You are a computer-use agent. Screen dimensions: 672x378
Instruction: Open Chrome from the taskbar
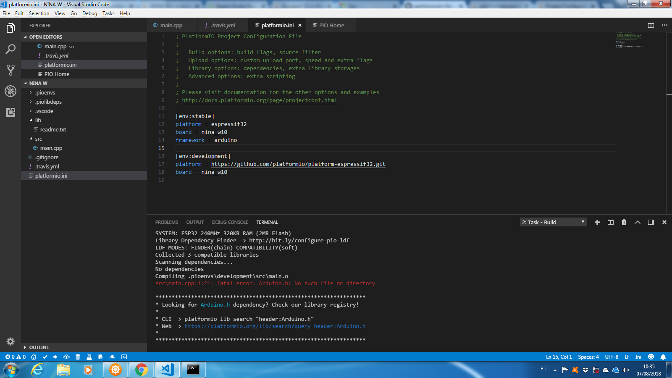141,370
